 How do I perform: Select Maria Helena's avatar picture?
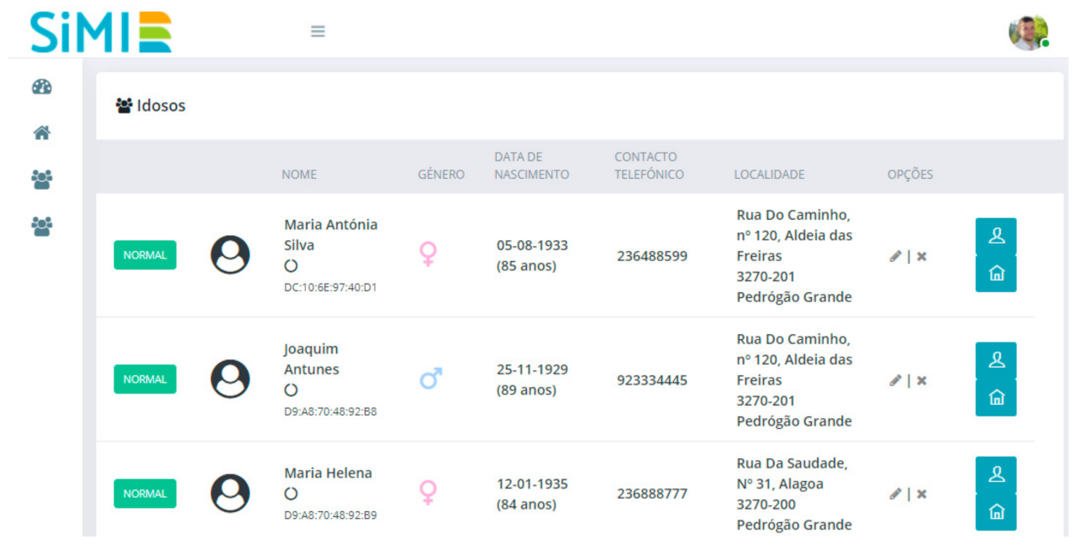pos(229,494)
